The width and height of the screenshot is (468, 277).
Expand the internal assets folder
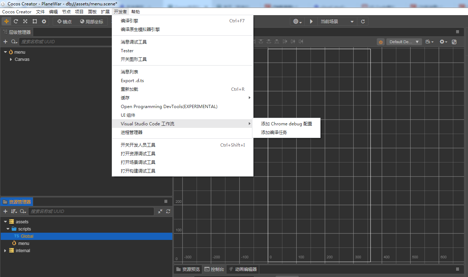point(5,251)
